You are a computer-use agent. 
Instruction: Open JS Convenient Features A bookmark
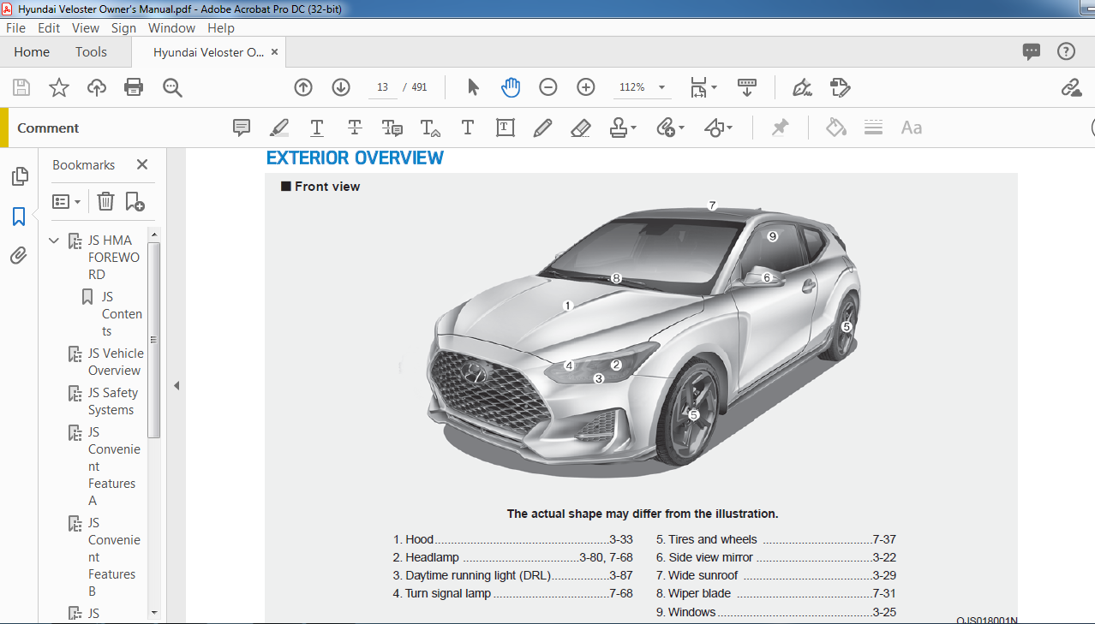(114, 467)
